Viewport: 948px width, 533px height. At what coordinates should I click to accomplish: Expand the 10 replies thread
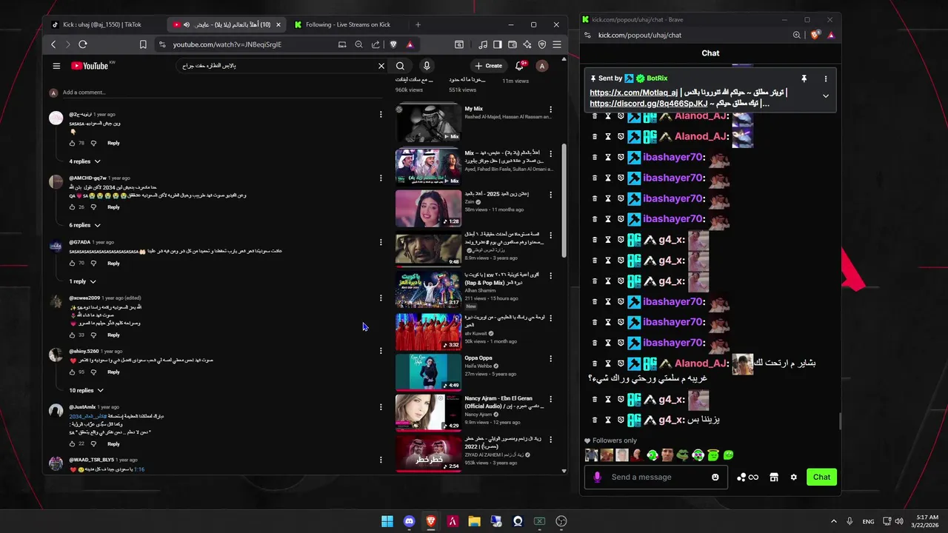[x=86, y=390]
